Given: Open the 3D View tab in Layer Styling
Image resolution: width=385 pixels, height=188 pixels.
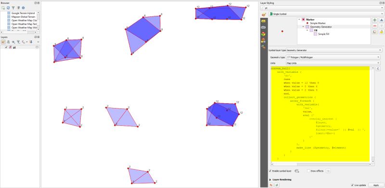Looking at the screenshot, I should pos(263,34).
